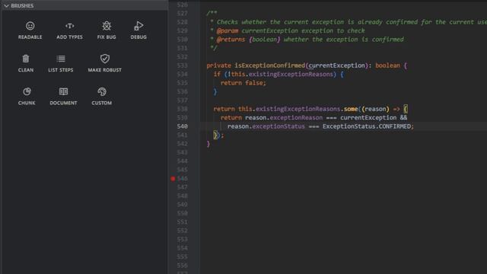Image resolution: width=487 pixels, height=274 pixels.
Task: Run the Debug brush
Action: tap(138, 30)
